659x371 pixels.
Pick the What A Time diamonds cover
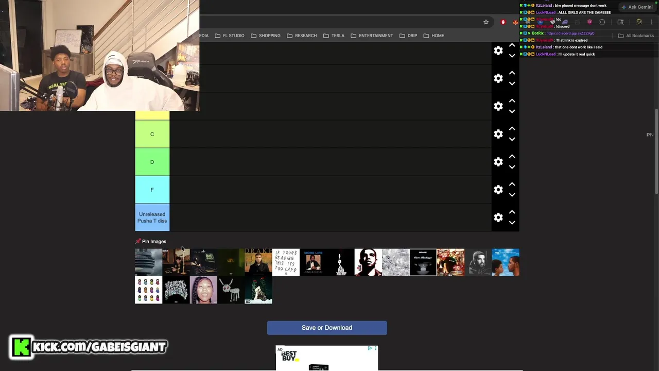tap(395, 262)
